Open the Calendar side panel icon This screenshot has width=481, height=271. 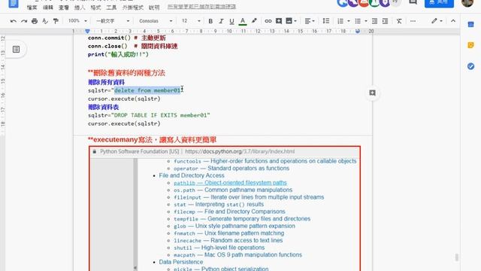[x=470, y=24]
